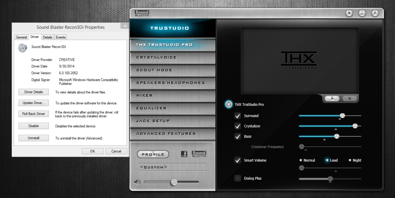395x198 pixels.
Task: Click the TruStudio header banner
Action: tap(172, 28)
